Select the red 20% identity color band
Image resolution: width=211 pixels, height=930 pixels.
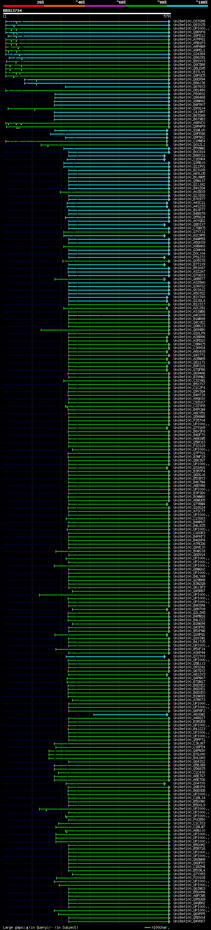point(23,6)
